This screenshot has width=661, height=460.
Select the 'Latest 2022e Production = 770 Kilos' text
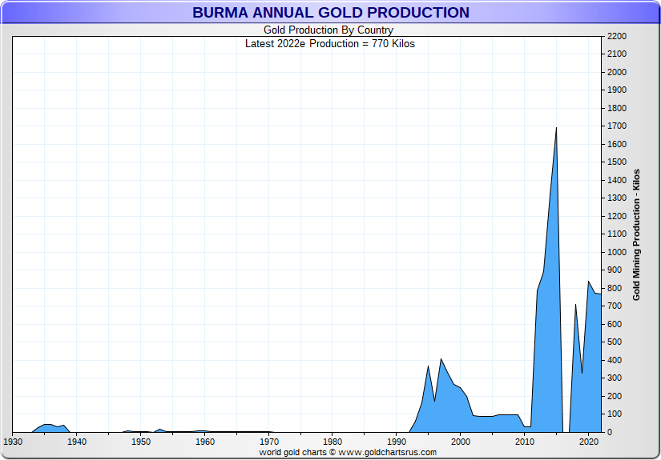(330, 43)
